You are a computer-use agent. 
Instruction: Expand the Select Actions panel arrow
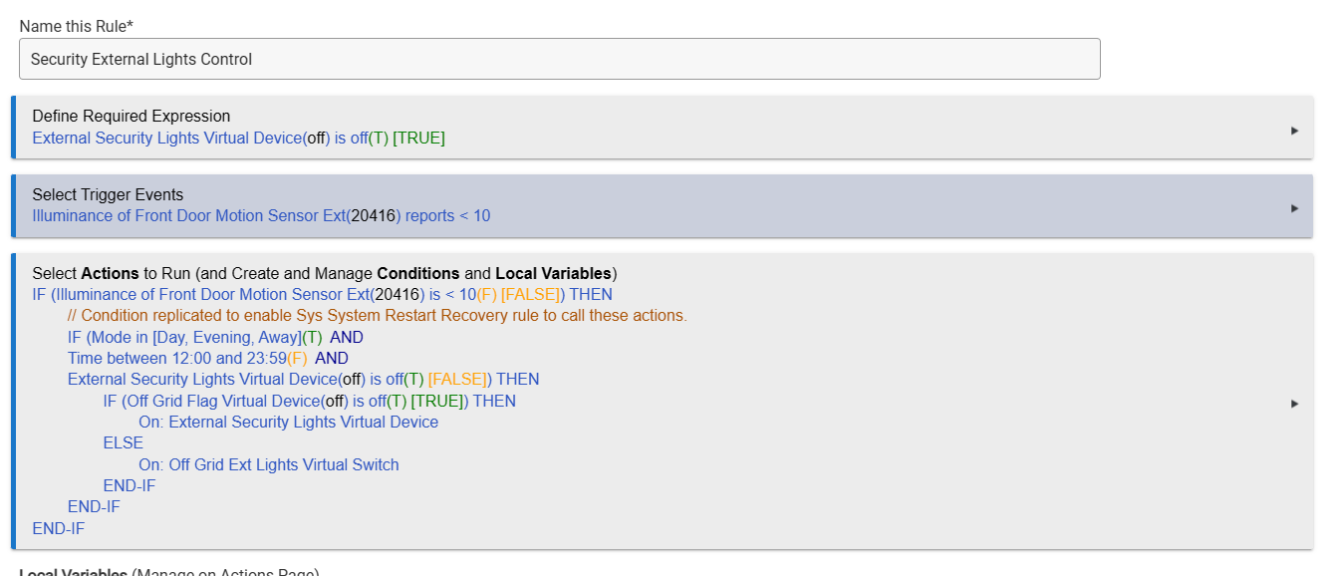point(1294,404)
